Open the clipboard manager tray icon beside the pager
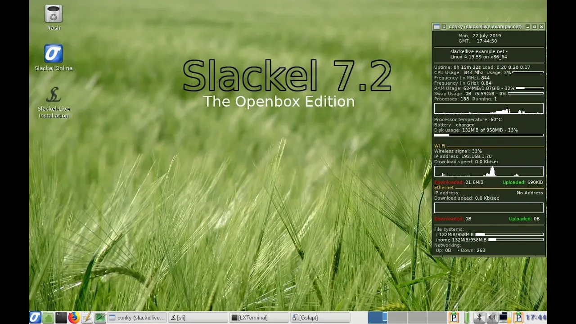 454,318
